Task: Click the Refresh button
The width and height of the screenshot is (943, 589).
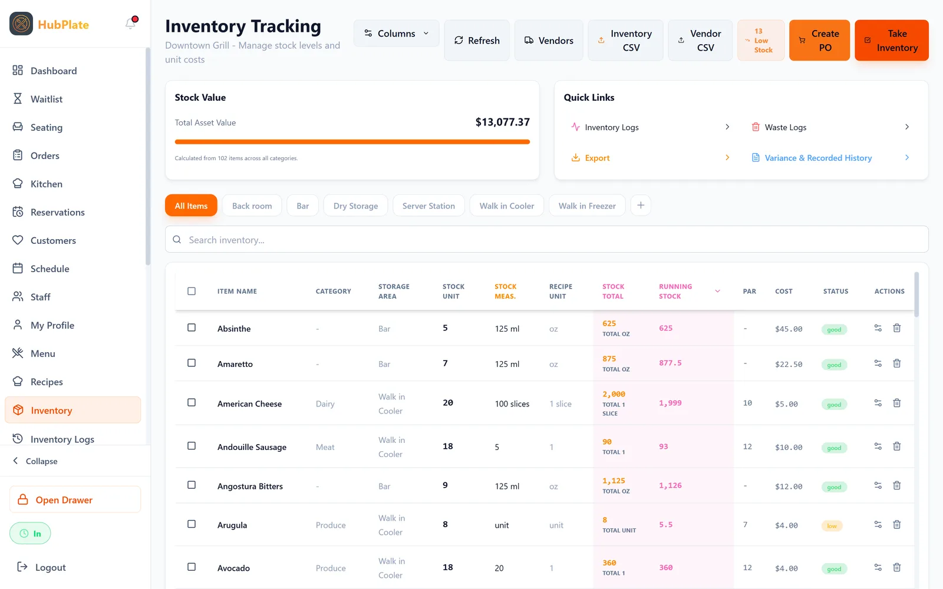Action: point(477,40)
